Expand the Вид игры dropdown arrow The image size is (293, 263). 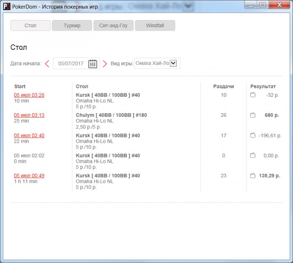point(173,63)
